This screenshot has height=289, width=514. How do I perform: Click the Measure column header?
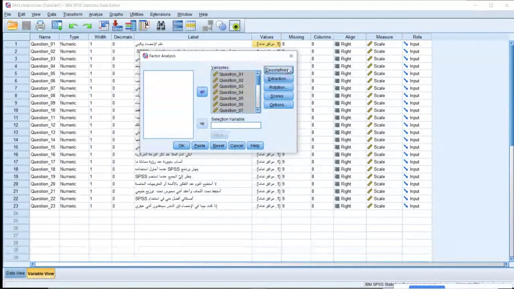click(x=384, y=37)
